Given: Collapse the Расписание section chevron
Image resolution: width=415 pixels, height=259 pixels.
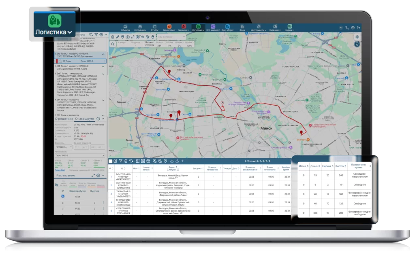Looking at the screenshot, I should 103,175.
